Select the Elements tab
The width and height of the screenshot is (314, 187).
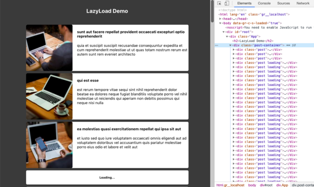244,3
